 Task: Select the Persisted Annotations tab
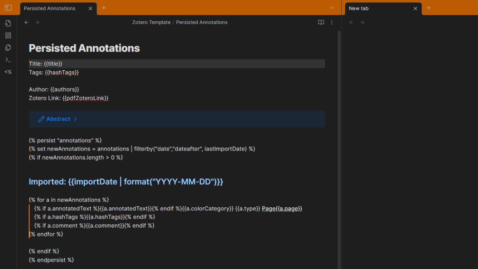(50, 8)
